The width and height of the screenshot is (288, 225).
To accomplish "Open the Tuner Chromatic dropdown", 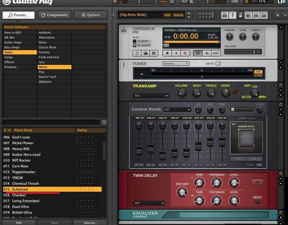I will 176,64.
